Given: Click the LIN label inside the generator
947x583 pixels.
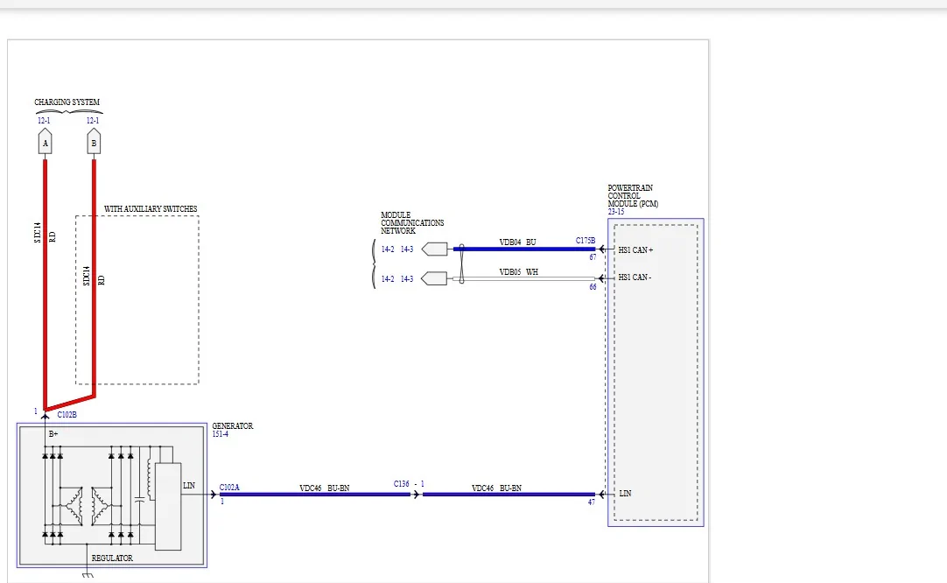Looking at the screenshot, I should pyautogui.click(x=189, y=485).
